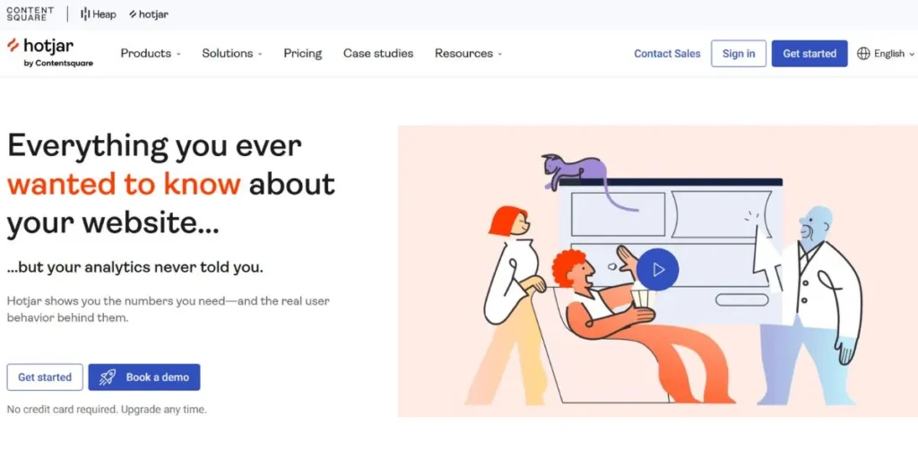Play the video in the illustration

tap(658, 269)
